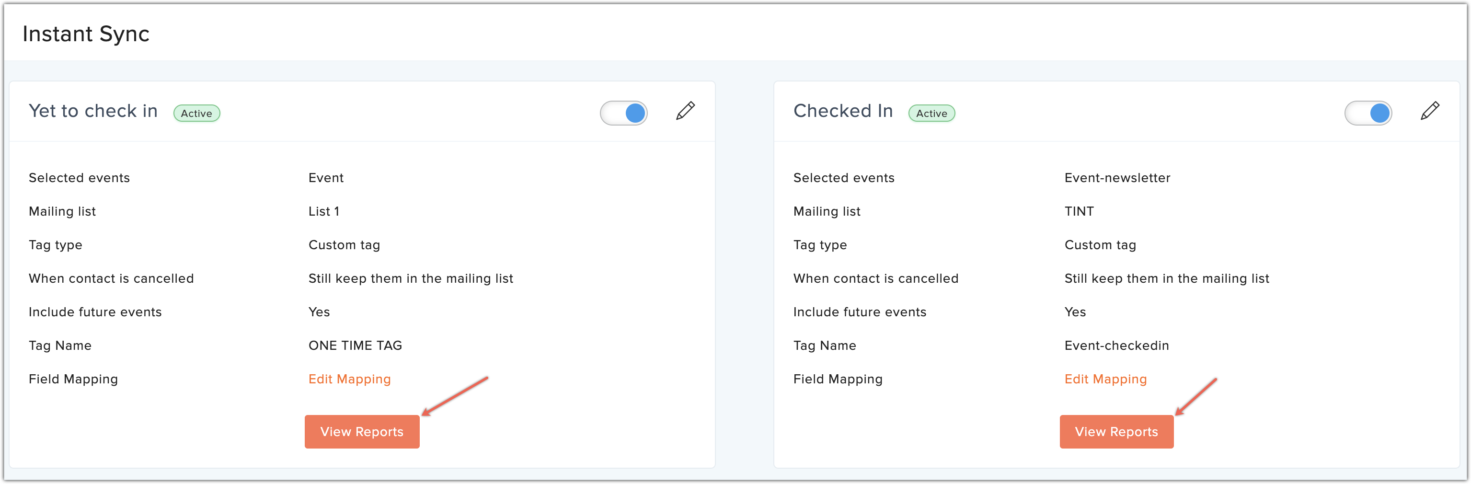Screen dimensions: 1471x484
Task: Click the ONE TIME TAG tag name
Action: (355, 345)
